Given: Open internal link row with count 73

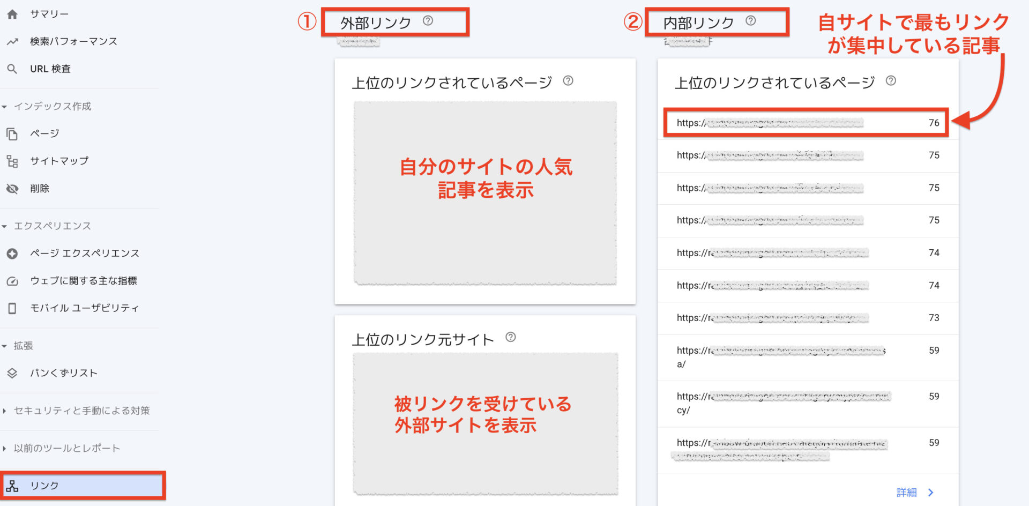Looking at the screenshot, I should (x=808, y=318).
